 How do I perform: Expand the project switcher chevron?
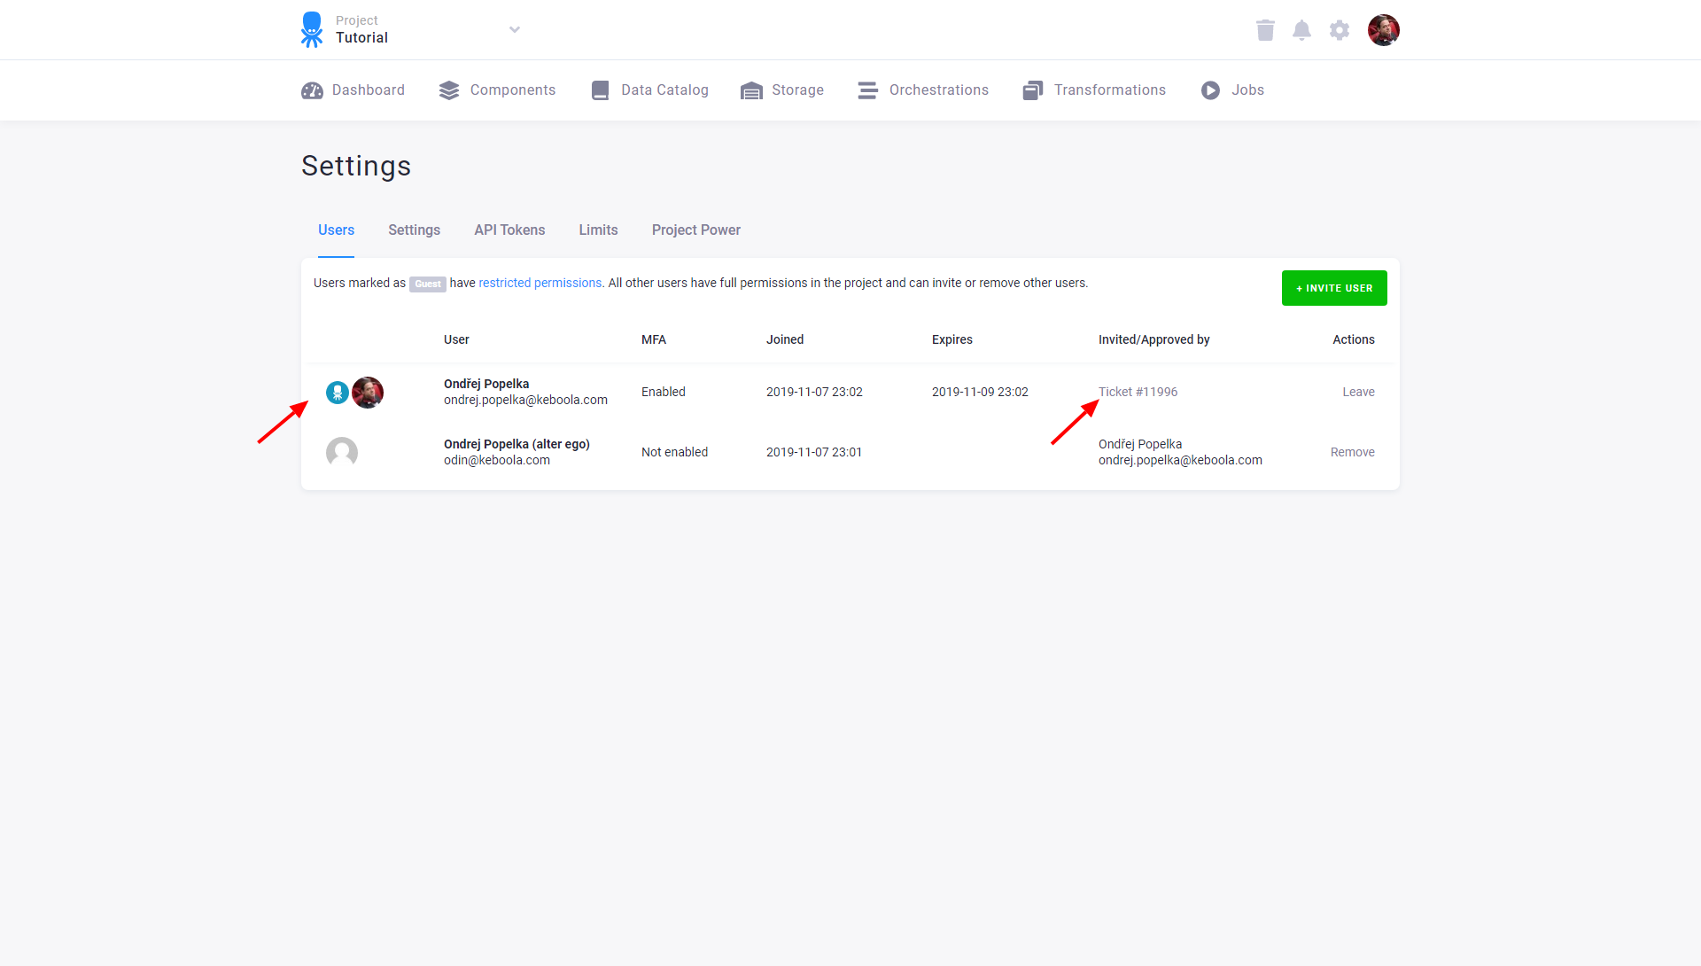(x=515, y=29)
